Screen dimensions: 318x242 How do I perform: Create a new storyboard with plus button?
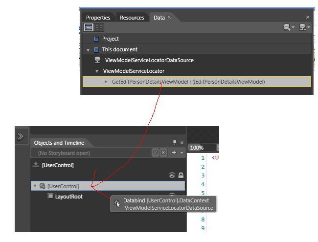(174, 153)
